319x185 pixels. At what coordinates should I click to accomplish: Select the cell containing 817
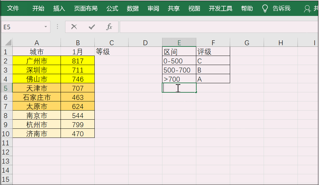coord(78,61)
